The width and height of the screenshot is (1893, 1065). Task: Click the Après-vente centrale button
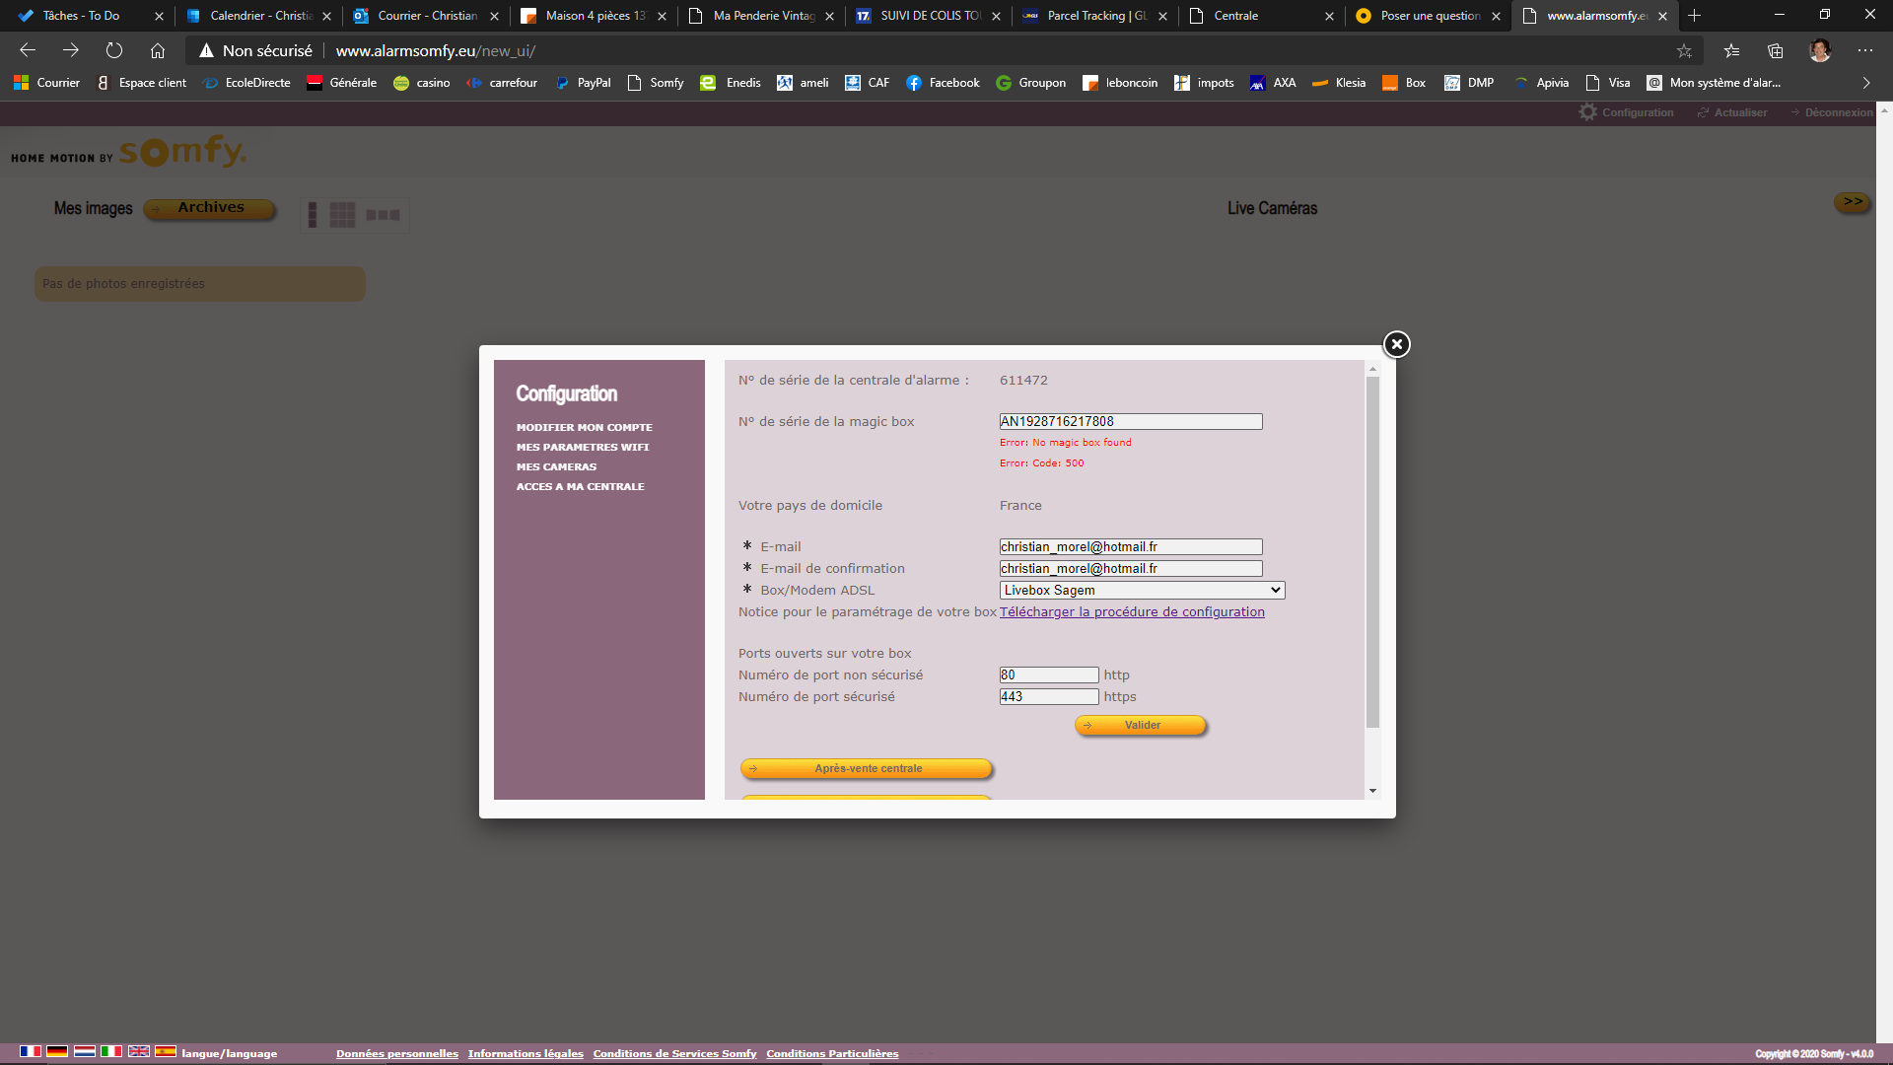click(x=866, y=768)
